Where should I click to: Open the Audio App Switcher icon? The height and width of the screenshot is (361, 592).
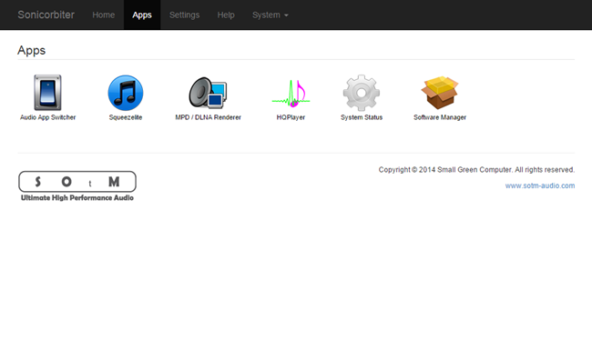(47, 93)
